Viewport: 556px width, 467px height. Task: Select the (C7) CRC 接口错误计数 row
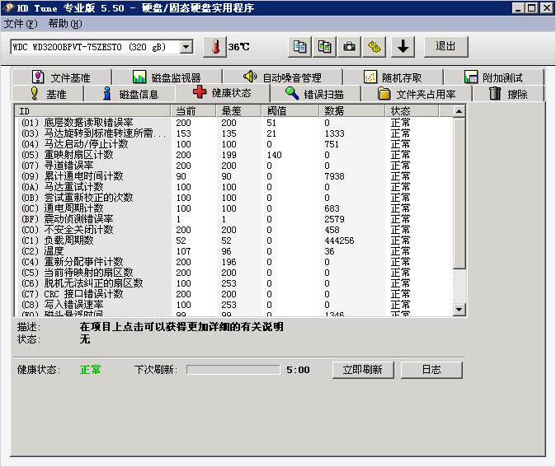235,294
